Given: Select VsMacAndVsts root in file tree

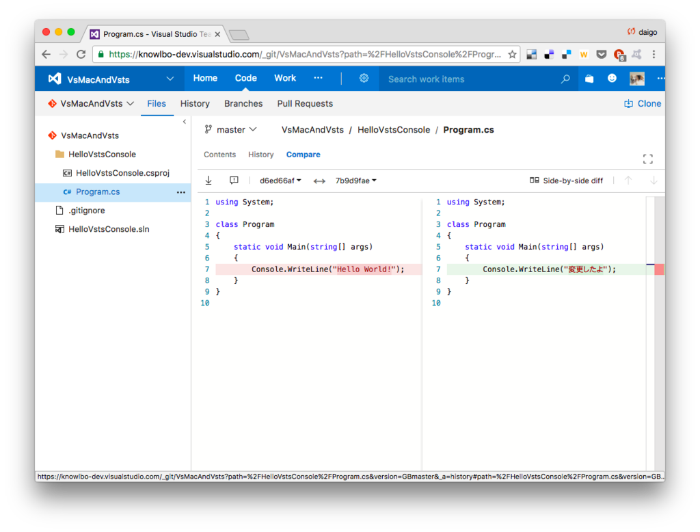Looking at the screenshot, I should click(x=90, y=135).
